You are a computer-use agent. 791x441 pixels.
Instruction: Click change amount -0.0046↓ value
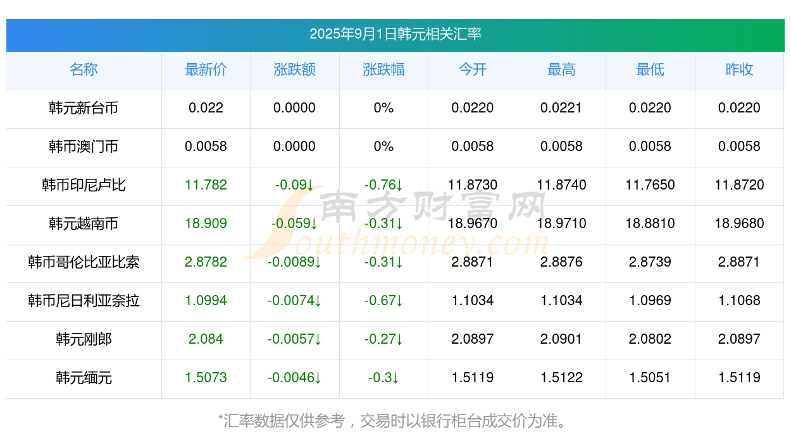click(x=295, y=378)
